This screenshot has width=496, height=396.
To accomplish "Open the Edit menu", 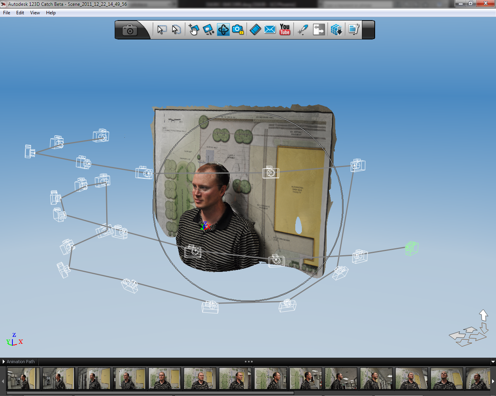I will coord(20,13).
